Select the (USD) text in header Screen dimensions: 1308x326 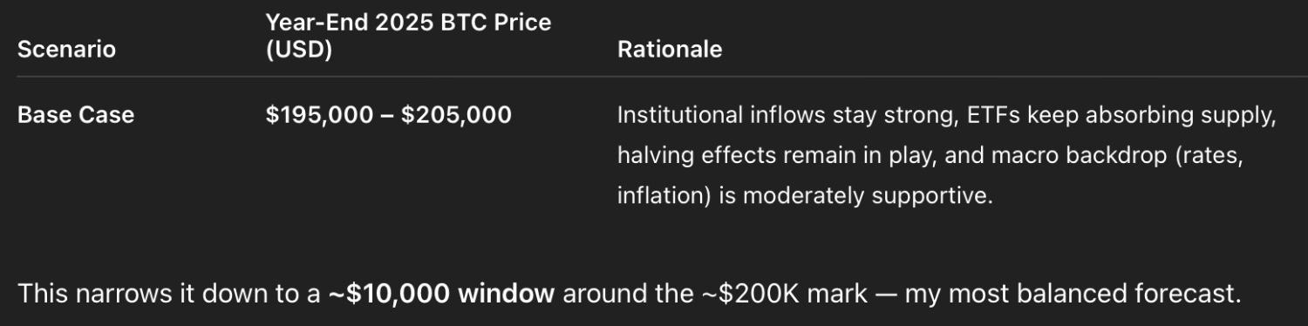[299, 51]
